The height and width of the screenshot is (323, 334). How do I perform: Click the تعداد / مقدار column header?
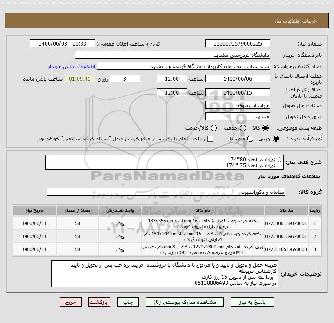tap(77, 210)
